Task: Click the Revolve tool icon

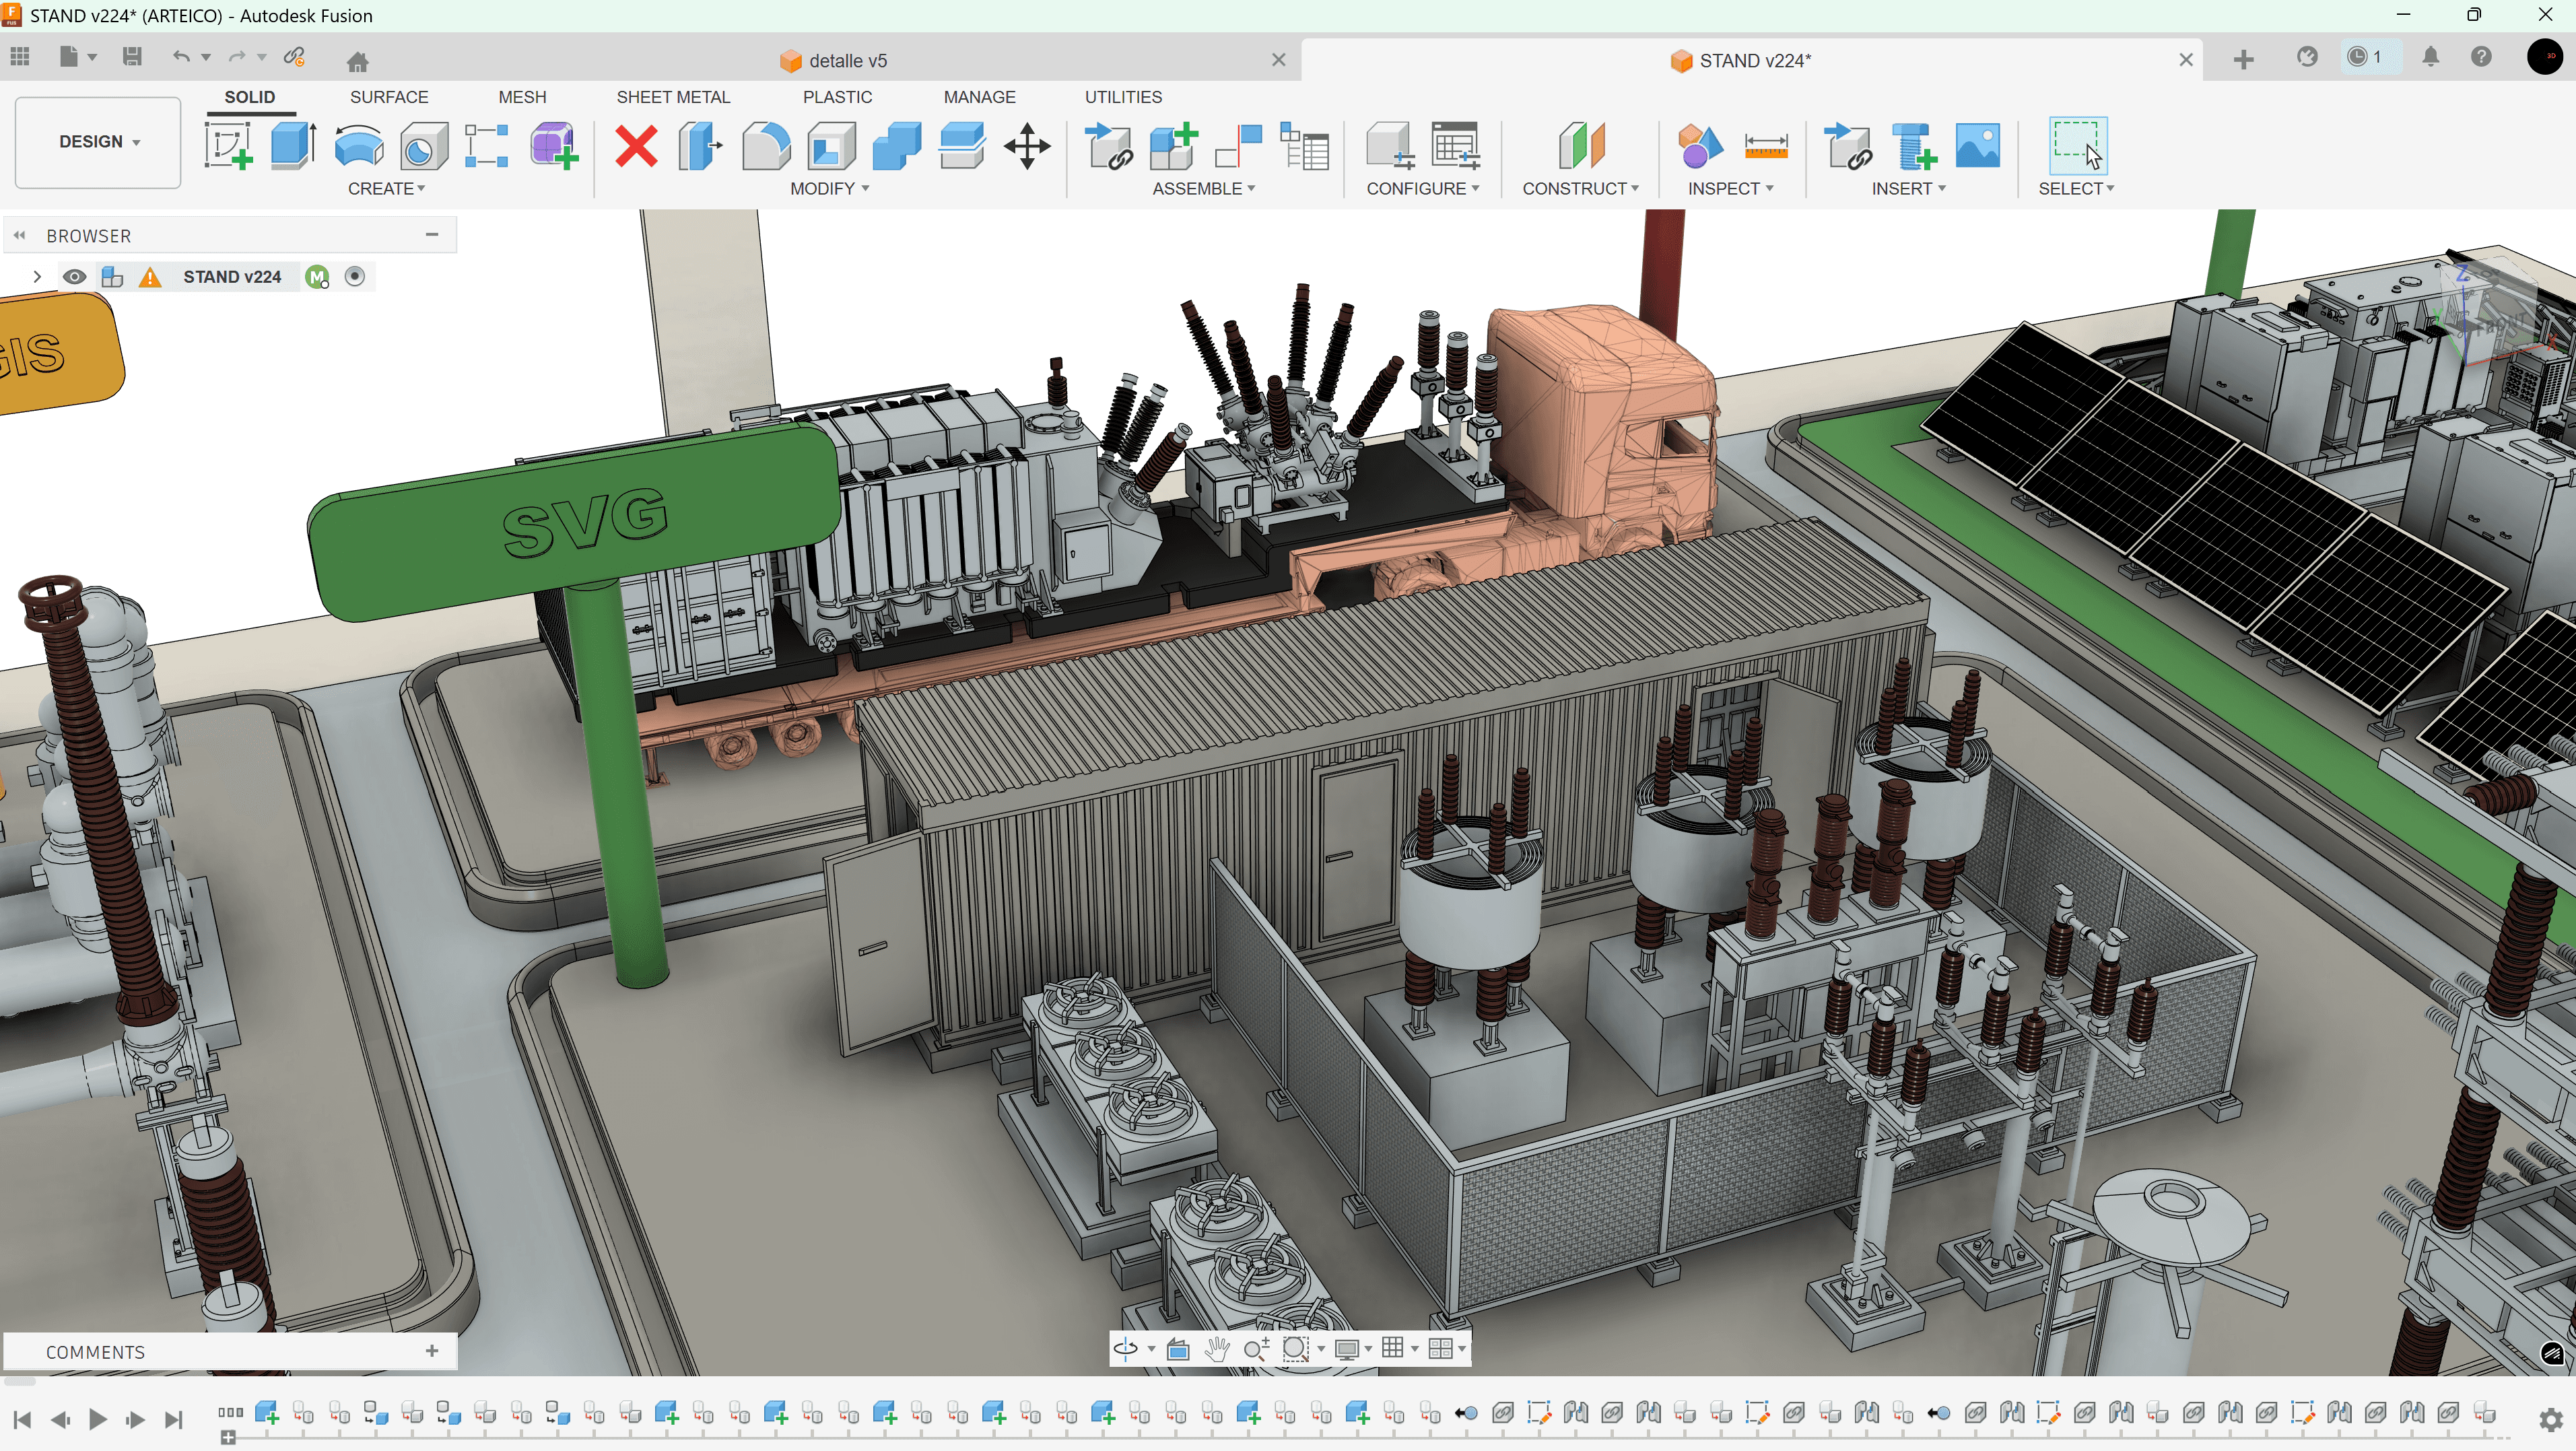Action: click(358, 146)
